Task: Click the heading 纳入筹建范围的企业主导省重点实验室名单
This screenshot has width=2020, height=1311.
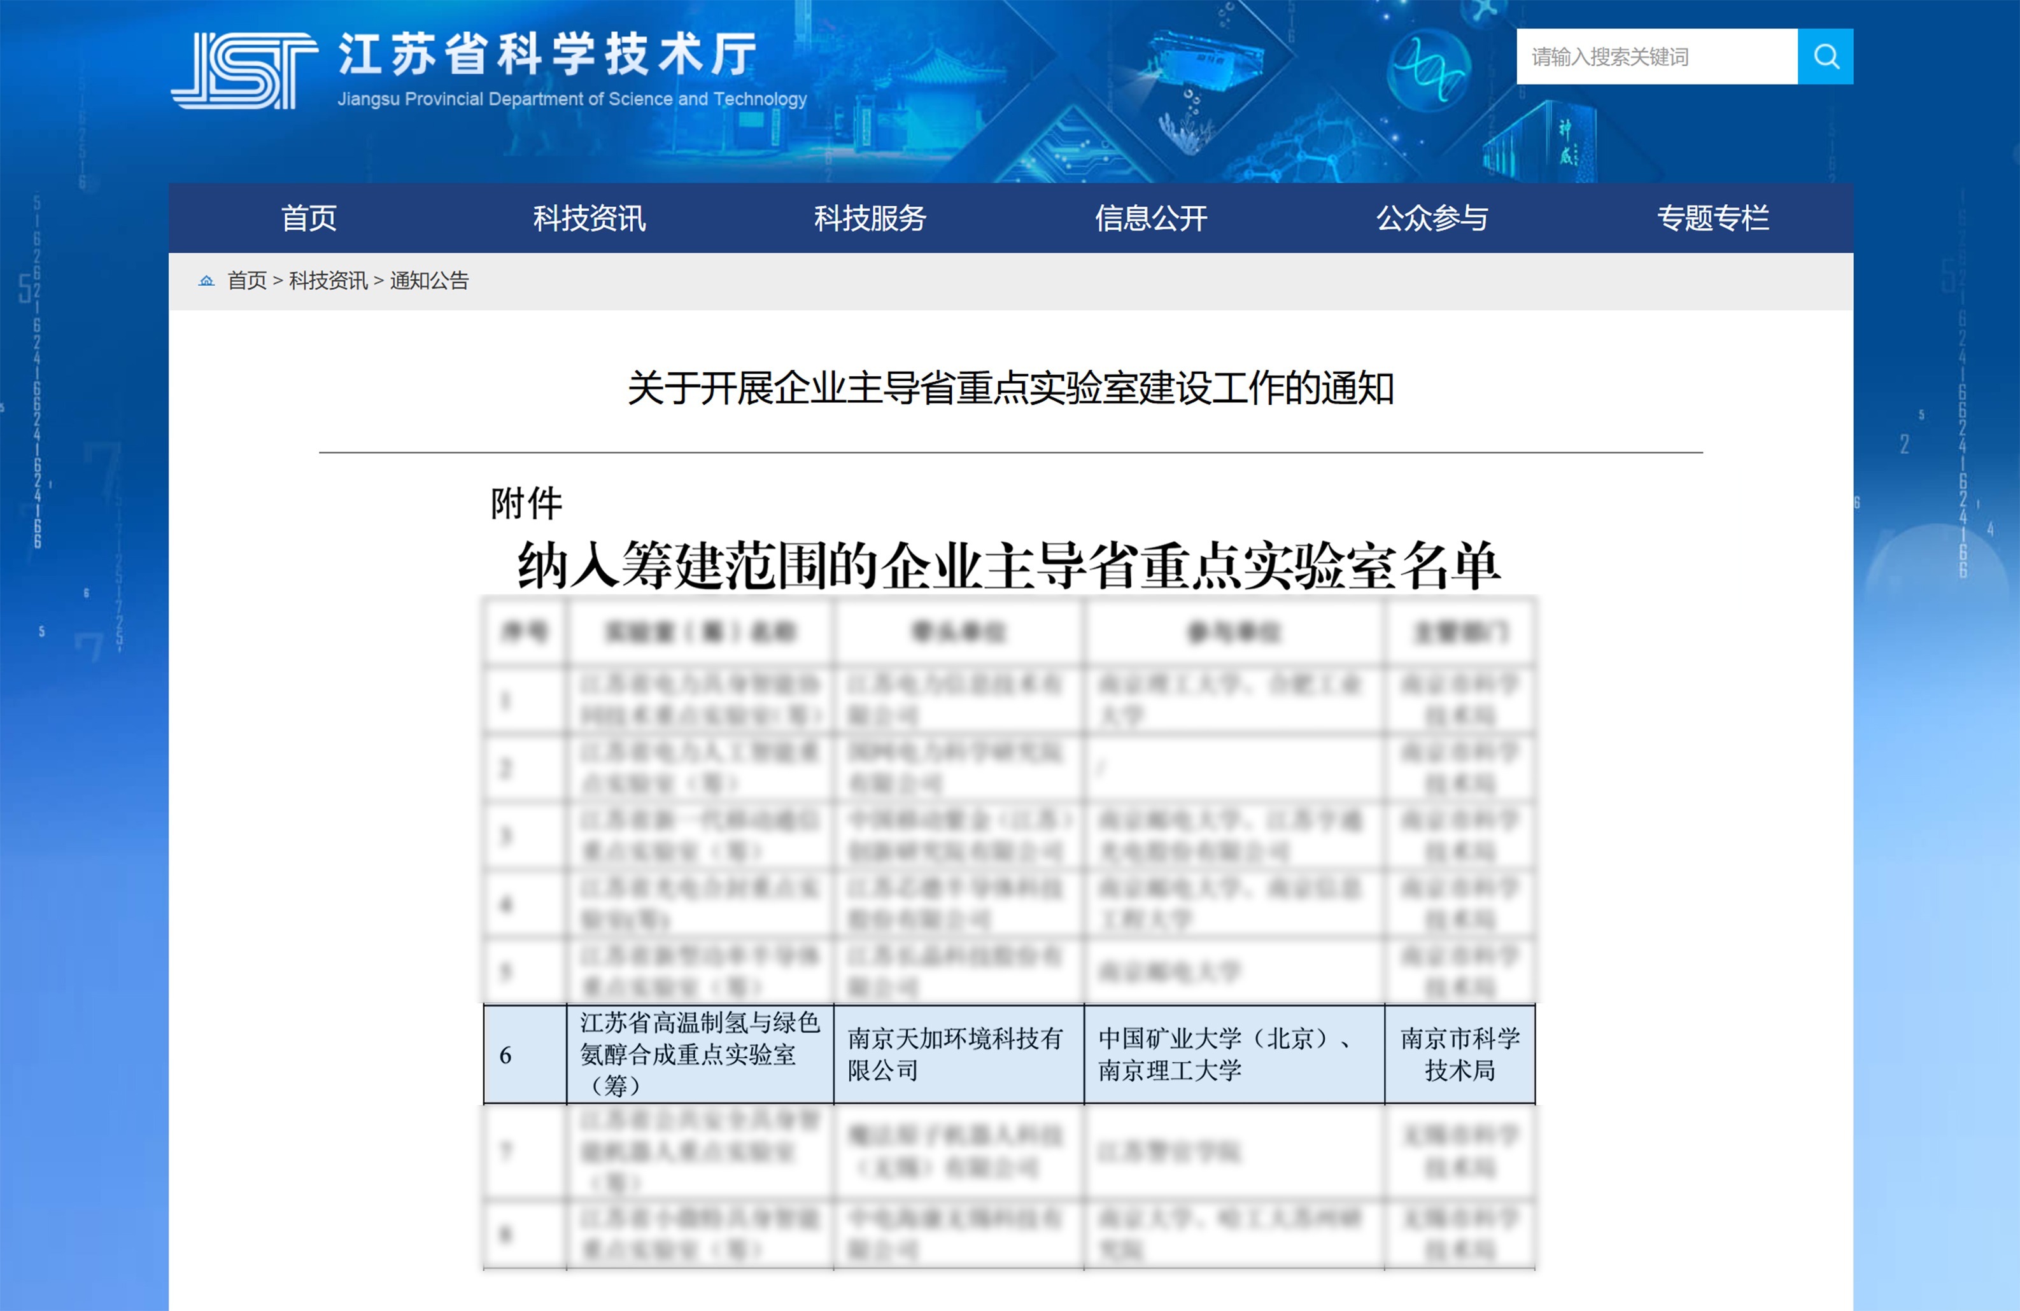Action: [x=1009, y=565]
